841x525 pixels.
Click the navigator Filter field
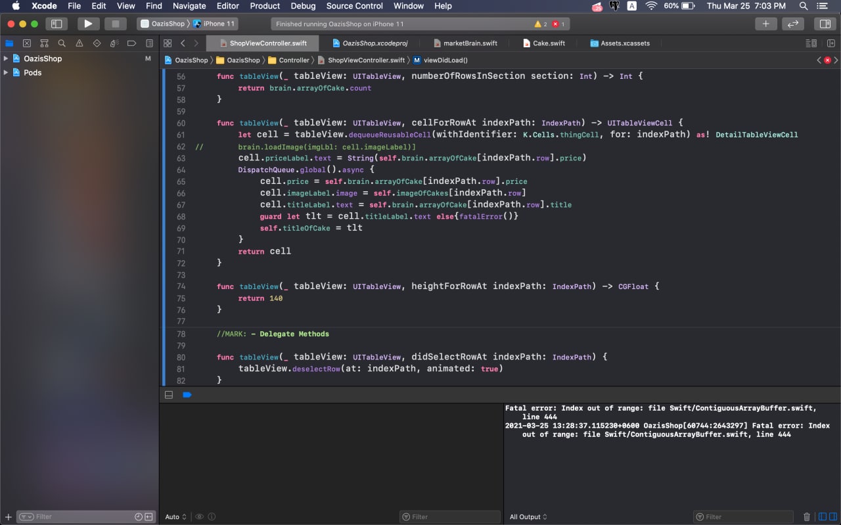[x=79, y=516]
